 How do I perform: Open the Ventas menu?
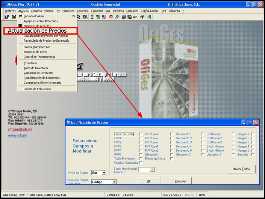[x=48, y=11]
